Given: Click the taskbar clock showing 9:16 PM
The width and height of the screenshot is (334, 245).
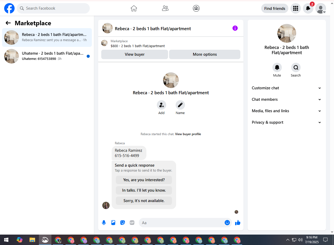Looking at the screenshot, I should [x=312, y=240].
